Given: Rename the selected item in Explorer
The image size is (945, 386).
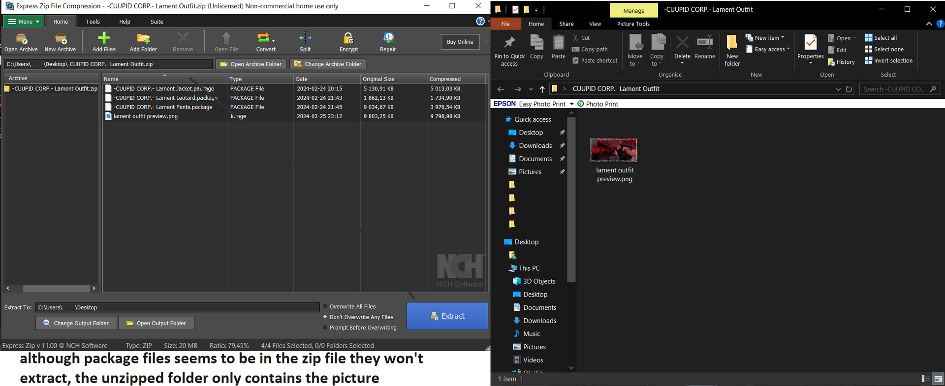Looking at the screenshot, I should point(705,47).
